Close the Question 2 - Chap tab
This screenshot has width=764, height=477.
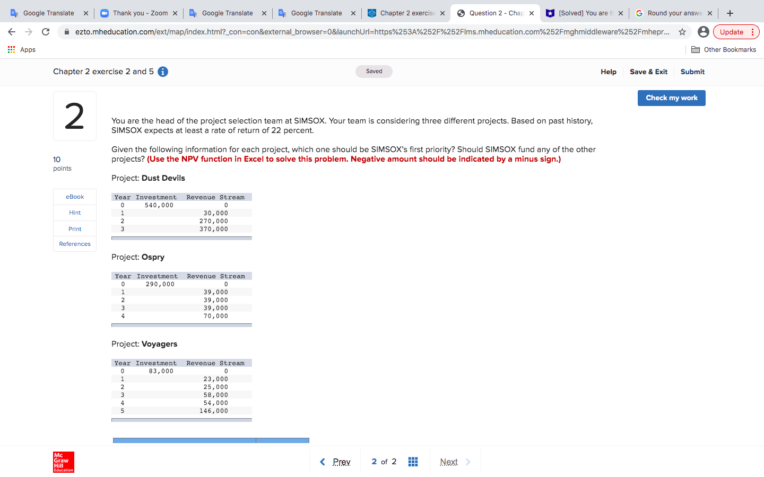pyautogui.click(x=532, y=13)
